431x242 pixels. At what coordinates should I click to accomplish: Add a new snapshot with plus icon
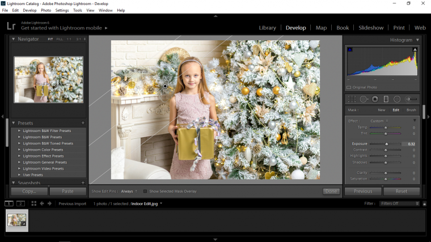coord(83,182)
